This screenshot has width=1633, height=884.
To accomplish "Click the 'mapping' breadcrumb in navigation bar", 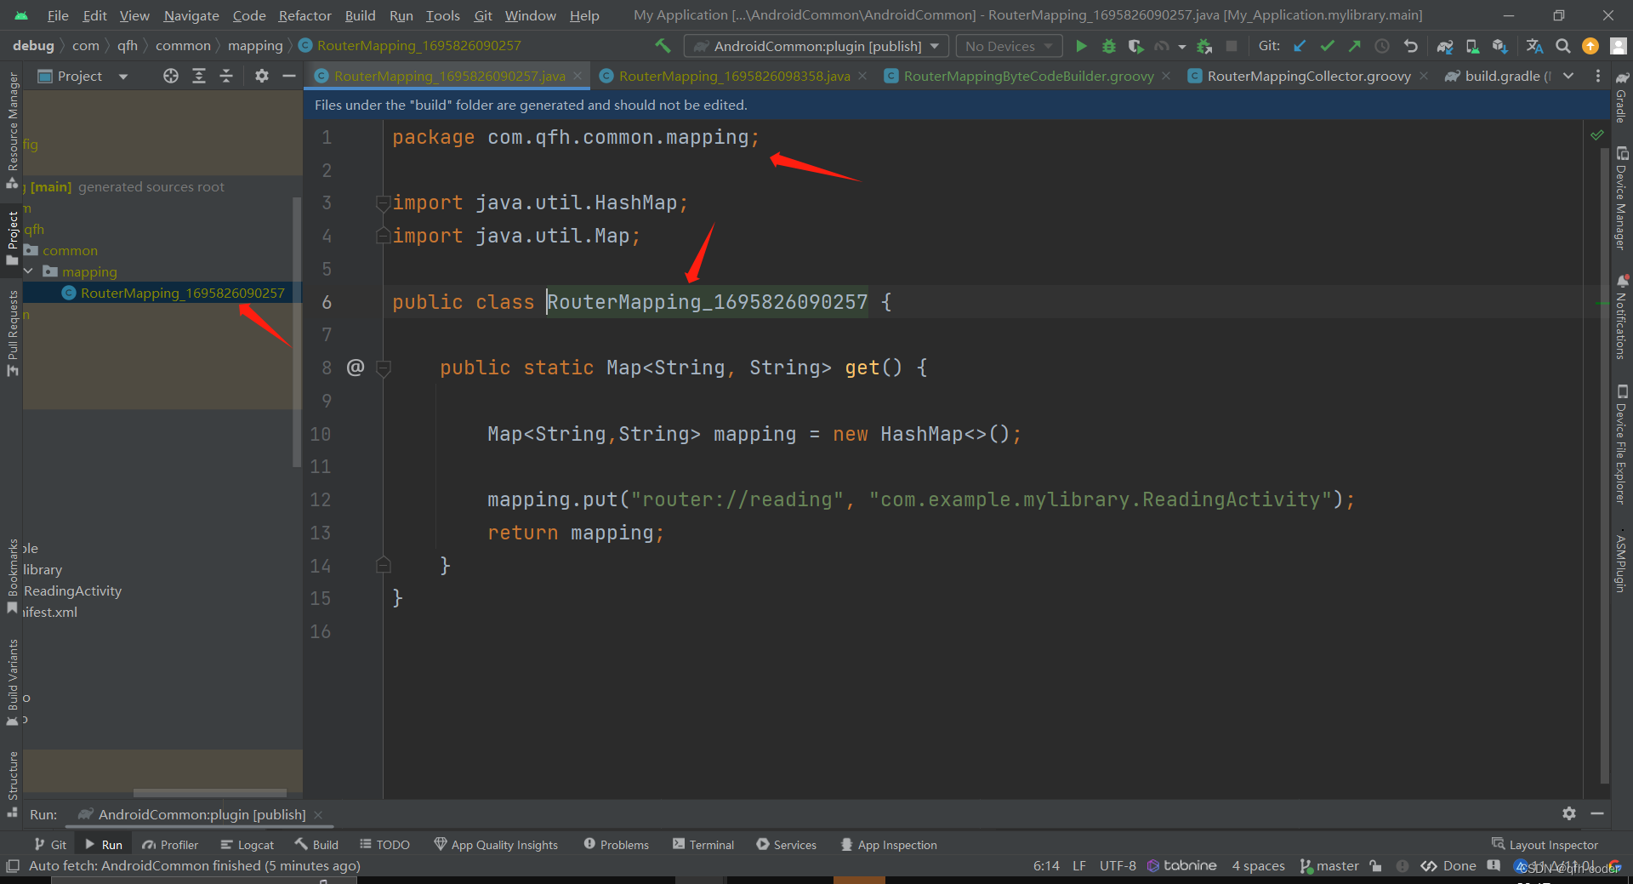I will [255, 46].
